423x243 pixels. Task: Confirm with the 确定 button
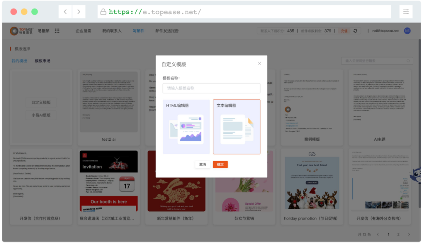[x=220, y=164]
